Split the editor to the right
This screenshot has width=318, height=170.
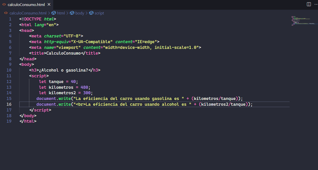[x=309, y=4]
